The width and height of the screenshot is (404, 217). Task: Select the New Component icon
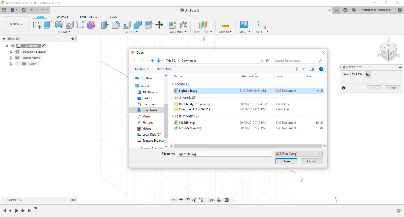pyautogui.click(x=173, y=25)
